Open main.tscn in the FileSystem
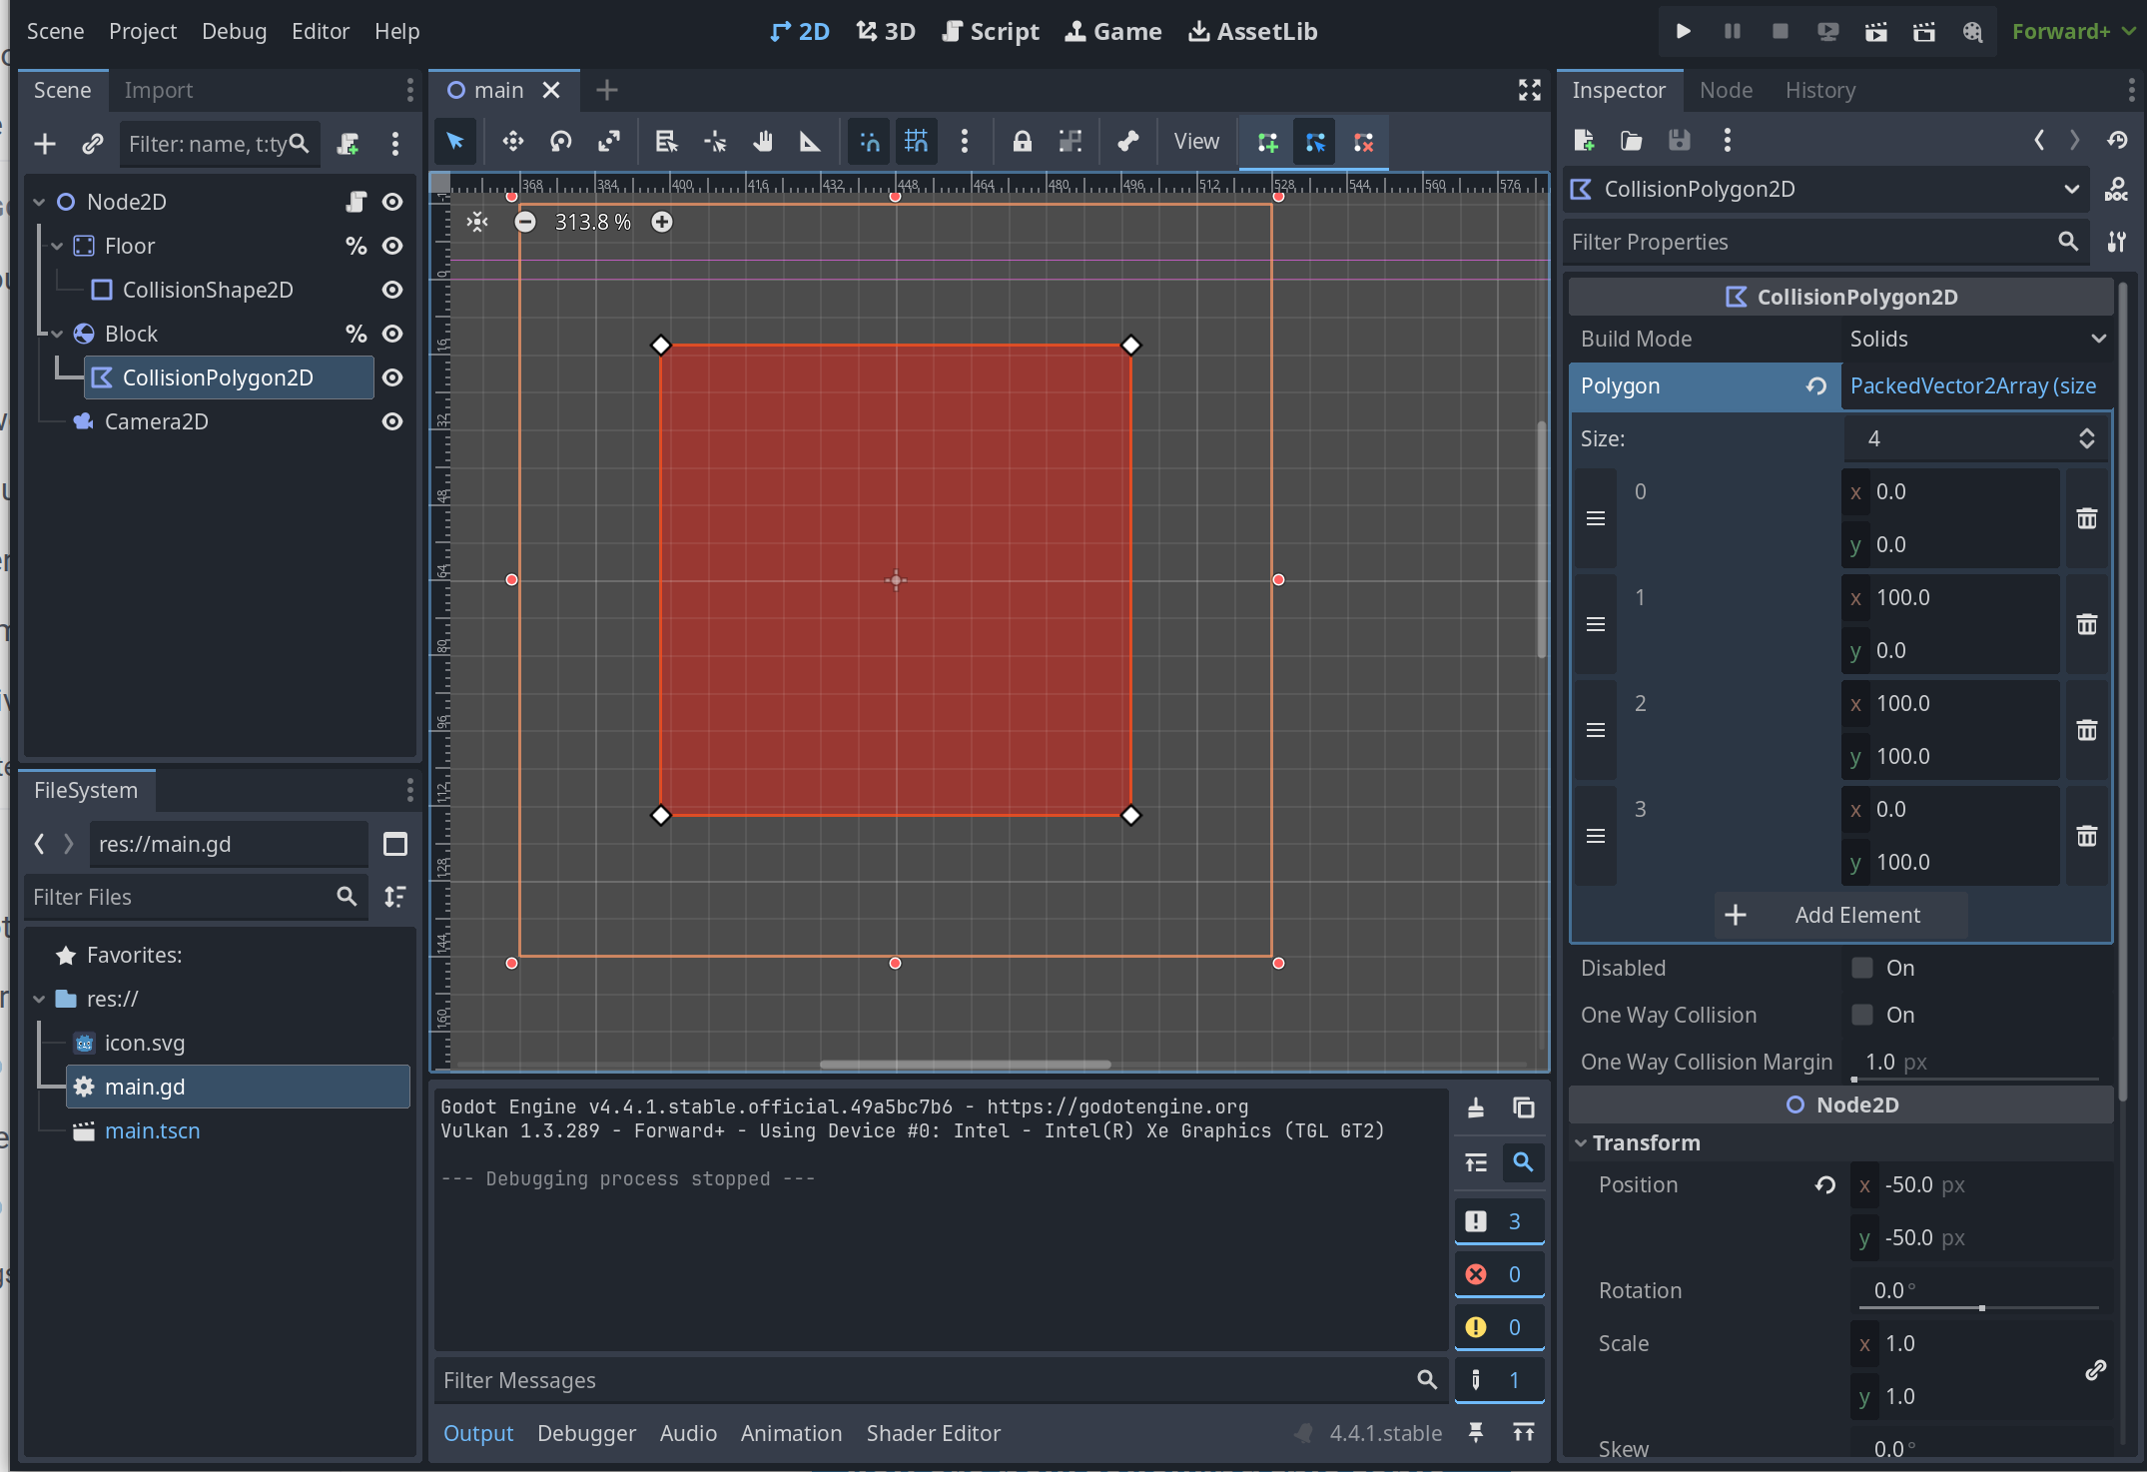 point(152,1130)
